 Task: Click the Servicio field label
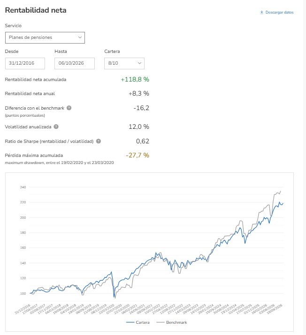tap(13, 26)
